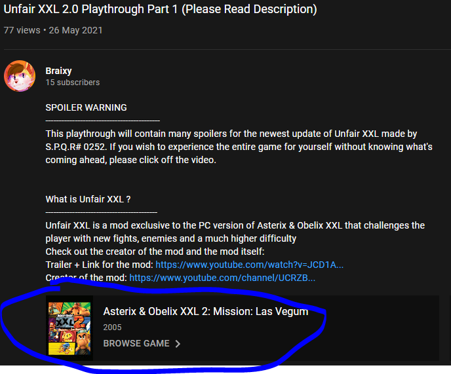Screen dimensions: 451x374
Task: Open the Braixy channel avatar
Action: (20, 76)
